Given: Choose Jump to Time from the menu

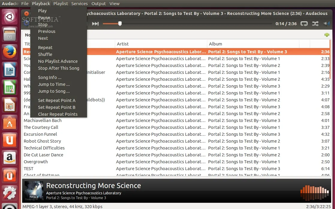Looking at the screenshot, I should tap(54, 84).
